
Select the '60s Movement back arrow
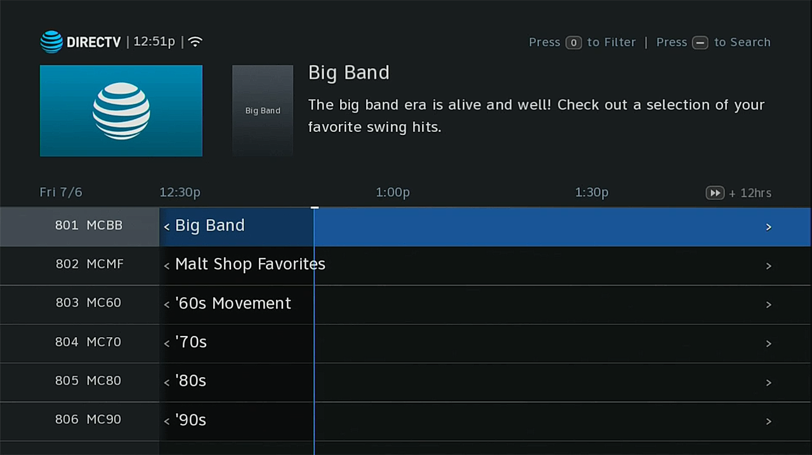166,304
